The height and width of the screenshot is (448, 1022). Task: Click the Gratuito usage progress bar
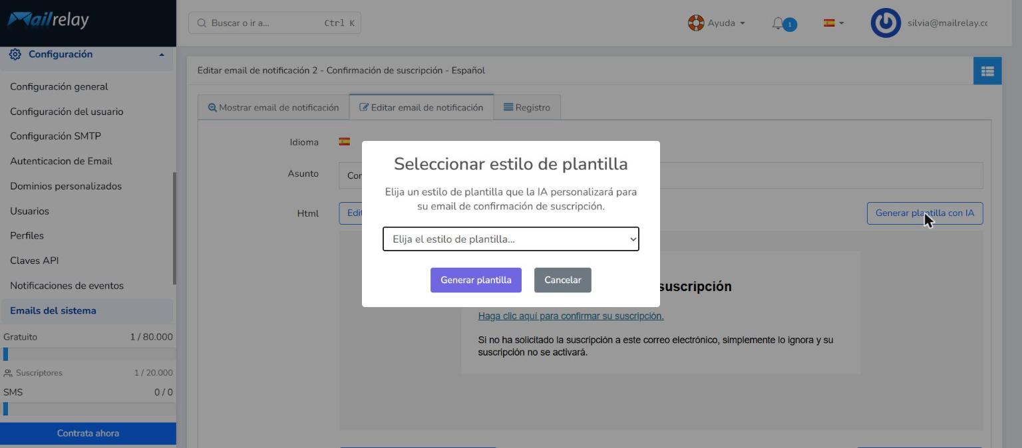89,354
